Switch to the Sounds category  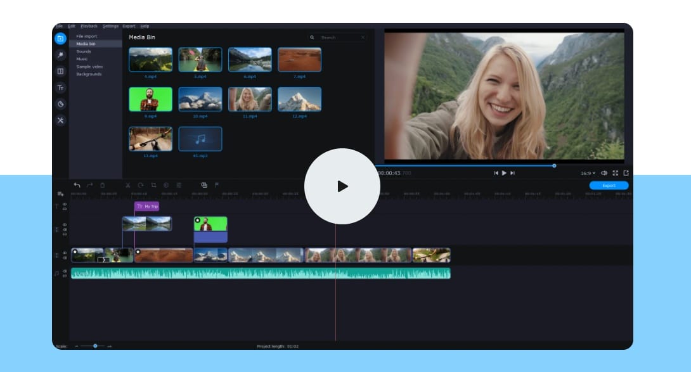83,51
